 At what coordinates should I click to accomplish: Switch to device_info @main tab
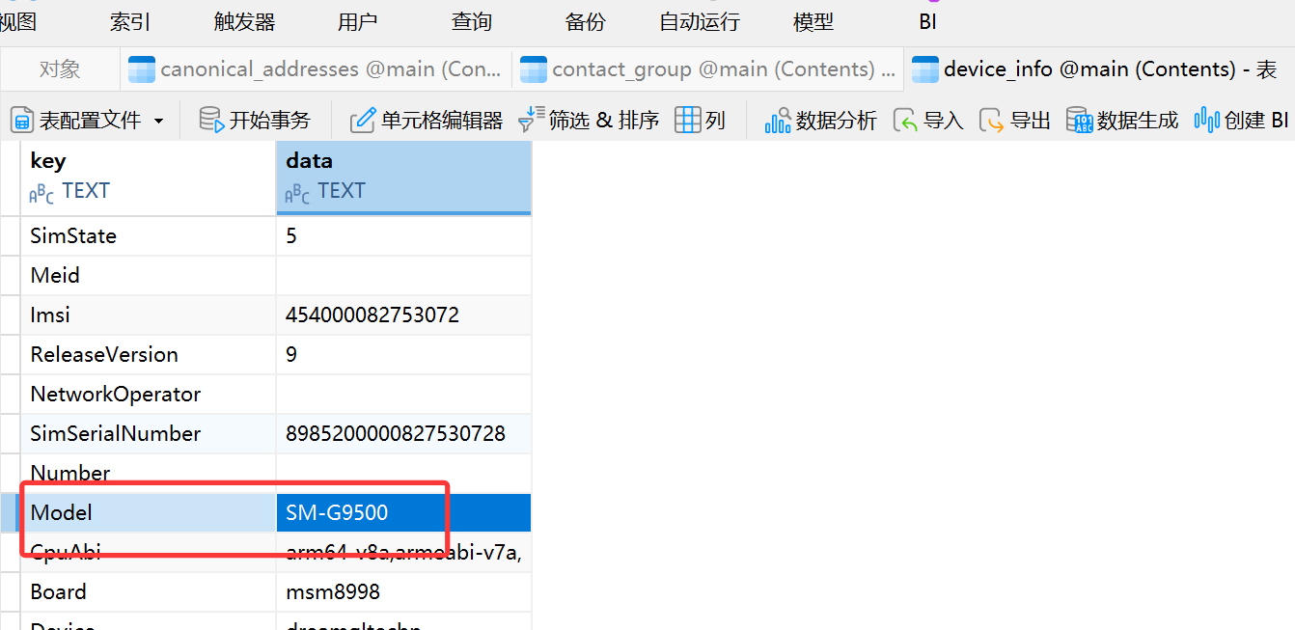point(1100,69)
